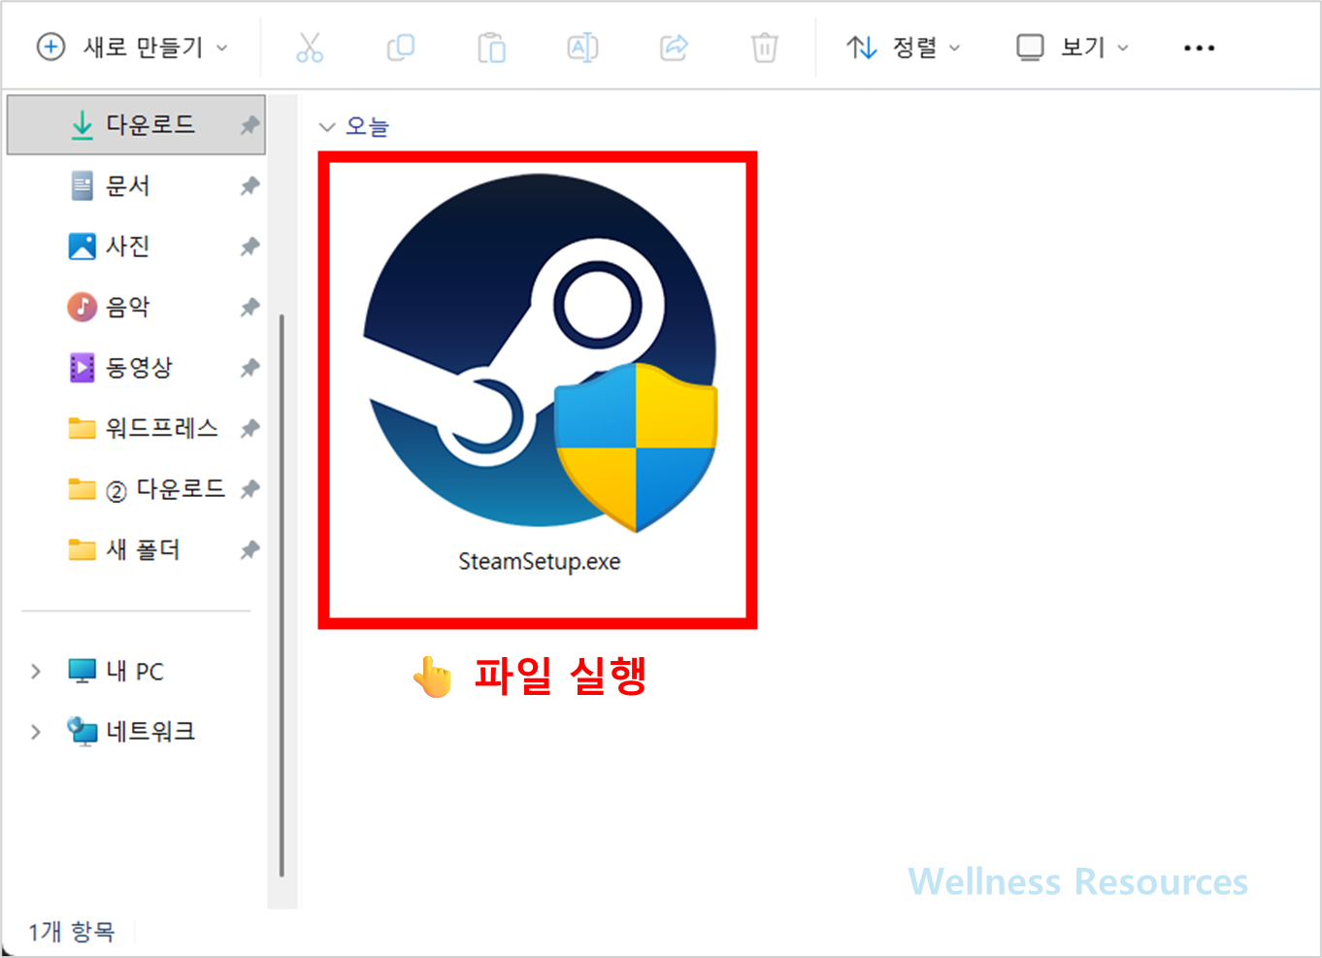Click the Rename icon in toolbar

(582, 47)
